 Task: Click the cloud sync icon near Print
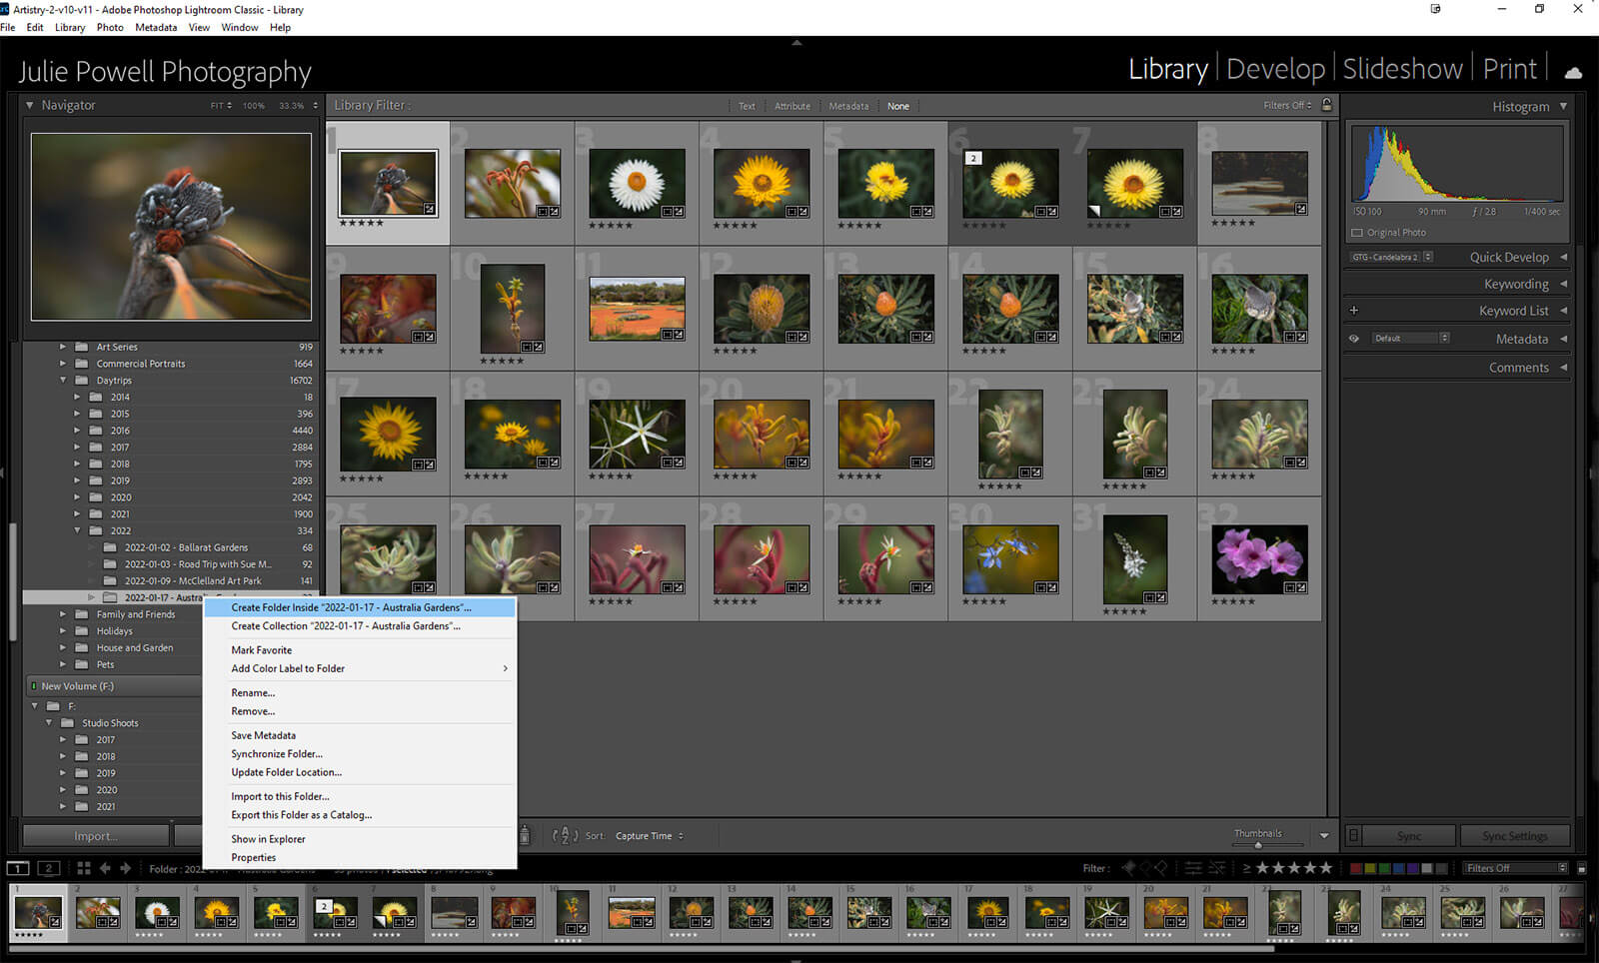click(1573, 72)
